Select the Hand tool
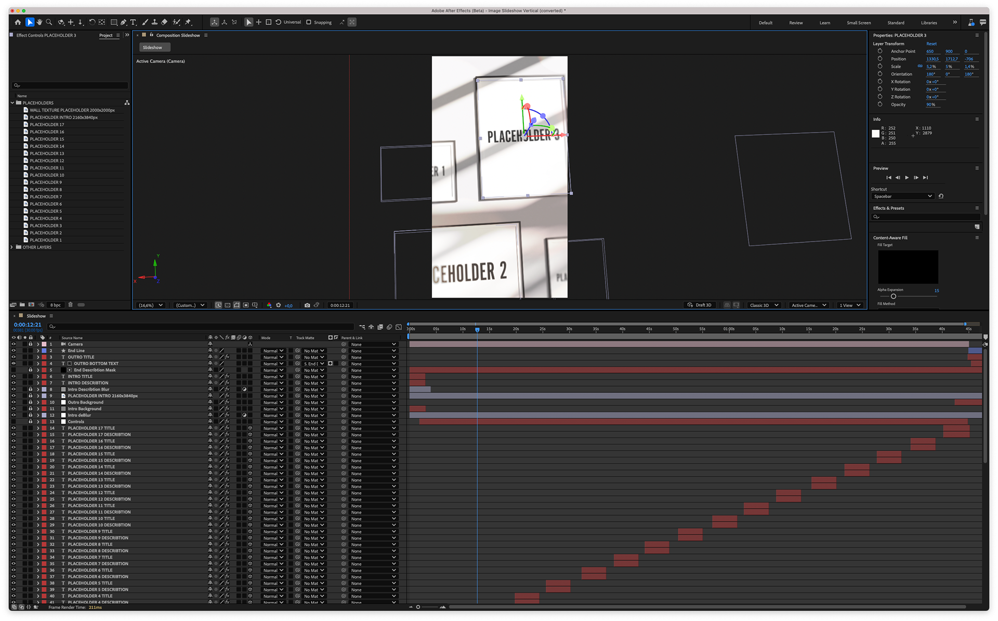998x621 pixels. click(x=40, y=22)
